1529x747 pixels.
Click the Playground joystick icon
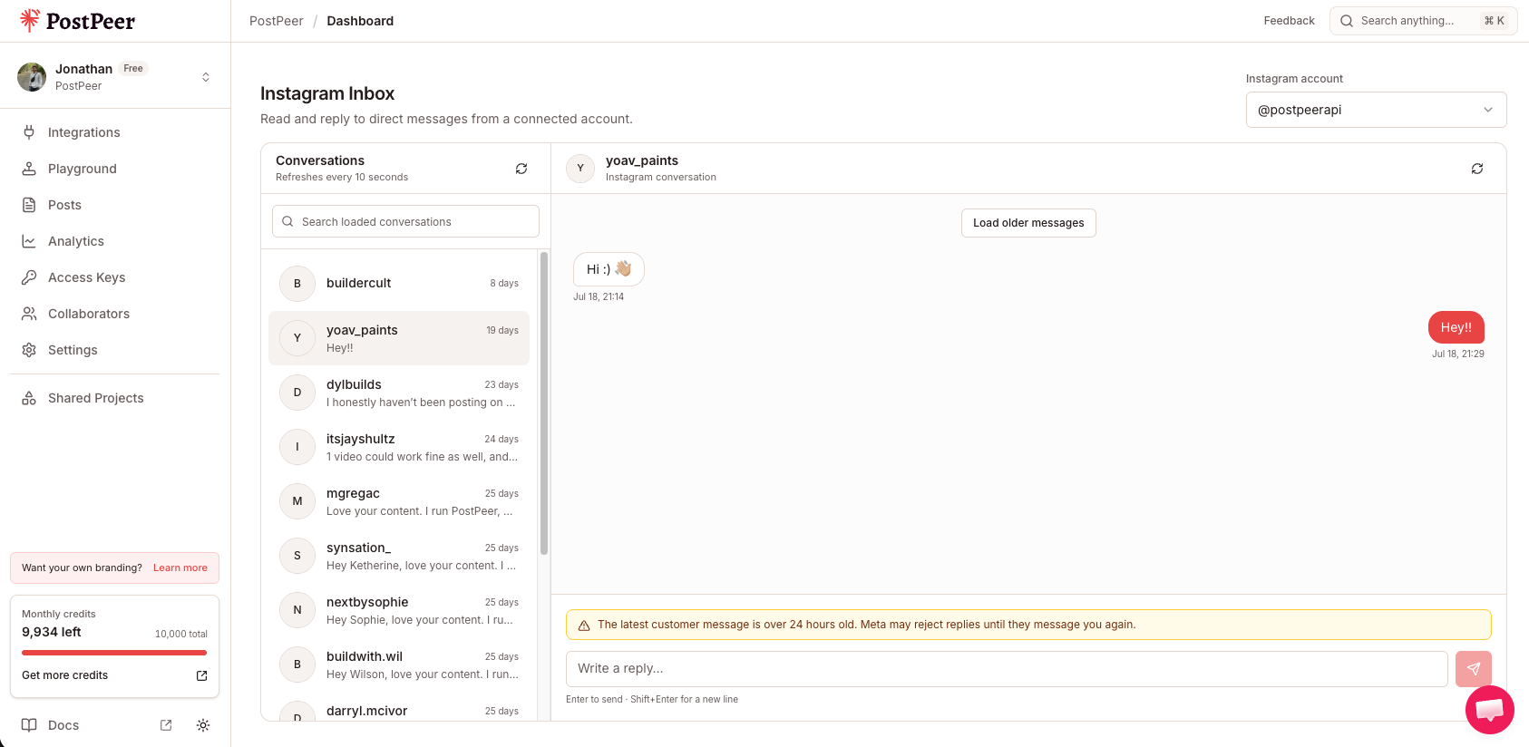(29, 169)
